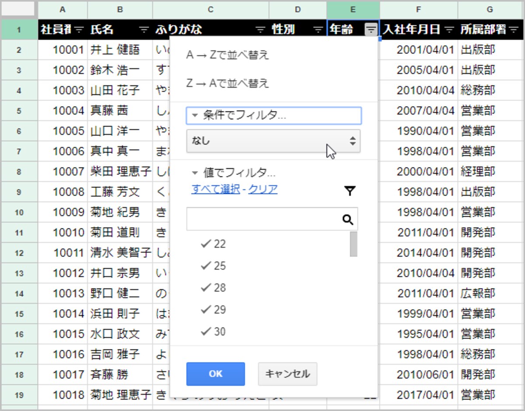Screen dimensions: 525x411
Task: Confirm filter with OK button
Action: tap(216, 374)
